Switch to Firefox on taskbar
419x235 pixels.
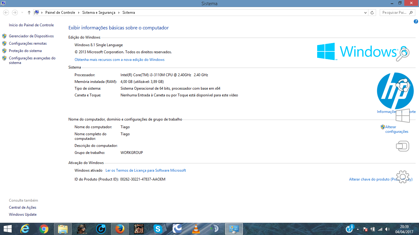(x=120, y=229)
